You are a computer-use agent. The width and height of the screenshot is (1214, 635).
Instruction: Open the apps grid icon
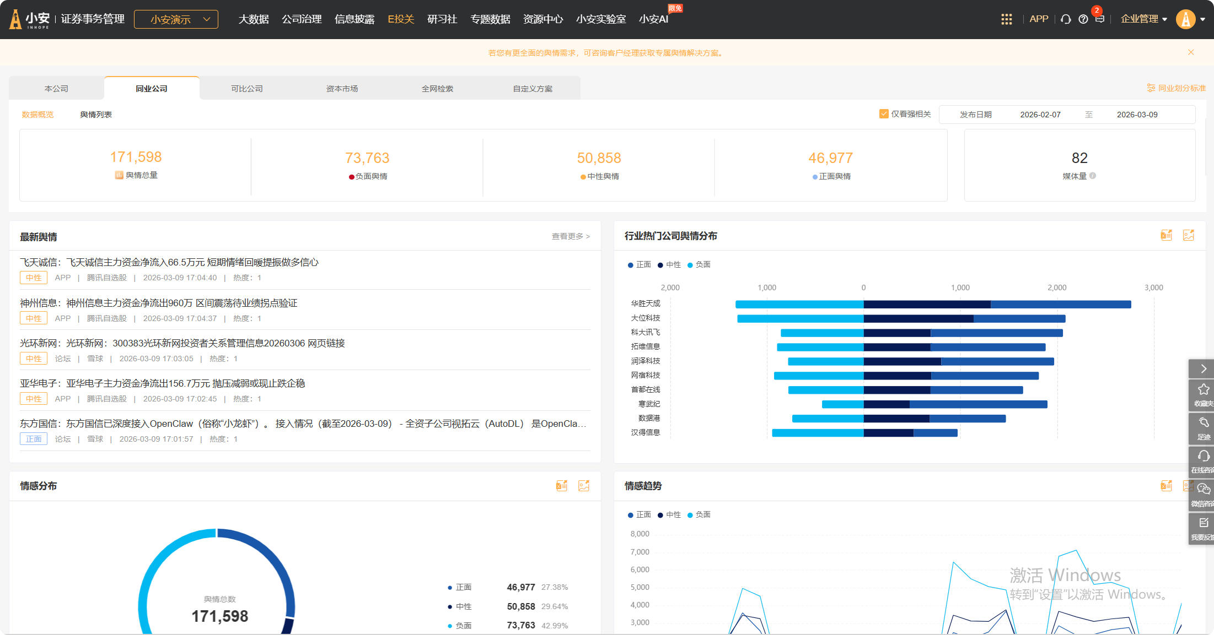1006,19
